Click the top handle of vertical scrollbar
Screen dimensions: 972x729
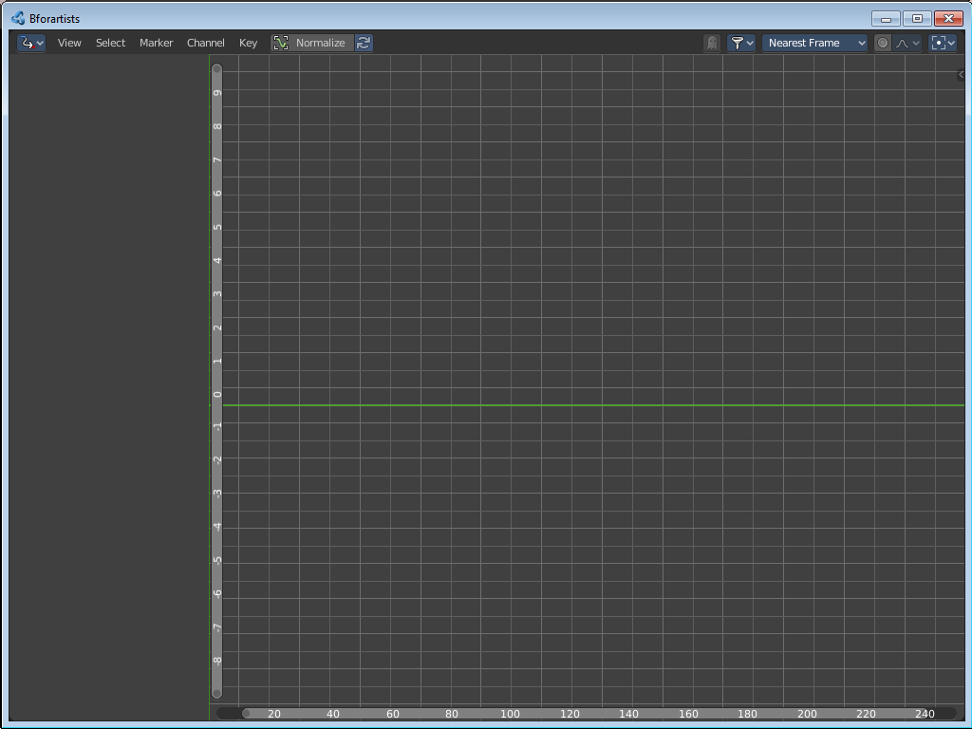tap(217, 68)
